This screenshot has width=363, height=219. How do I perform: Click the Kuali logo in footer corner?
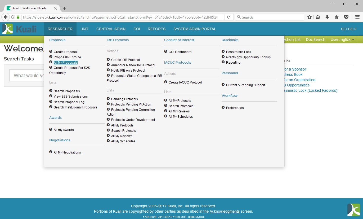point(353,210)
